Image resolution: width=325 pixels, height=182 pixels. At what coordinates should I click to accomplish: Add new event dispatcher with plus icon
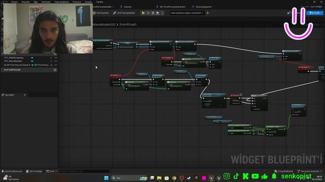tap(55, 70)
